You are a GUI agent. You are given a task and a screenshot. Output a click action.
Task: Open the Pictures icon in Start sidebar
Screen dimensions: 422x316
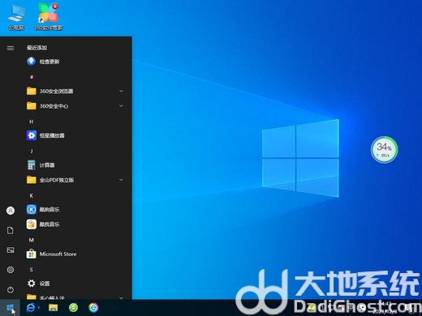[11, 250]
